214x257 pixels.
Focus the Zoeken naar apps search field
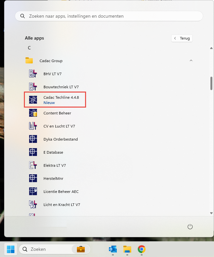tap(109, 16)
